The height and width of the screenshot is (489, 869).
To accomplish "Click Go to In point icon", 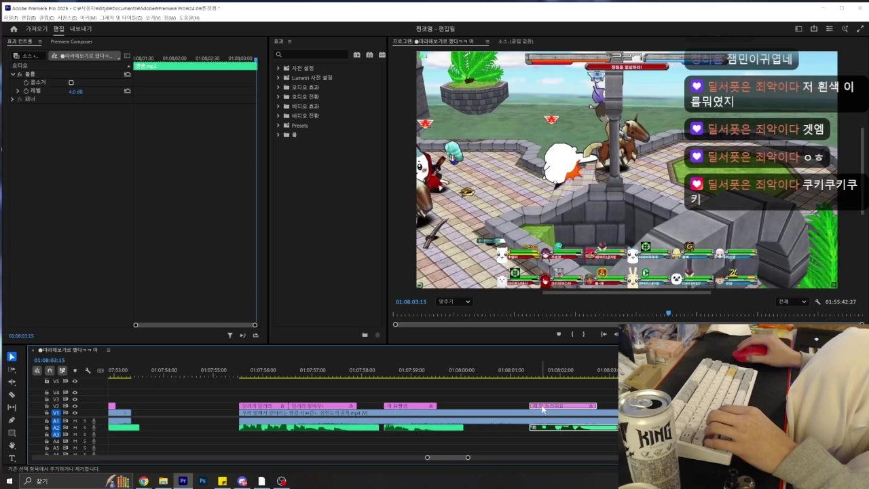I will (x=604, y=334).
